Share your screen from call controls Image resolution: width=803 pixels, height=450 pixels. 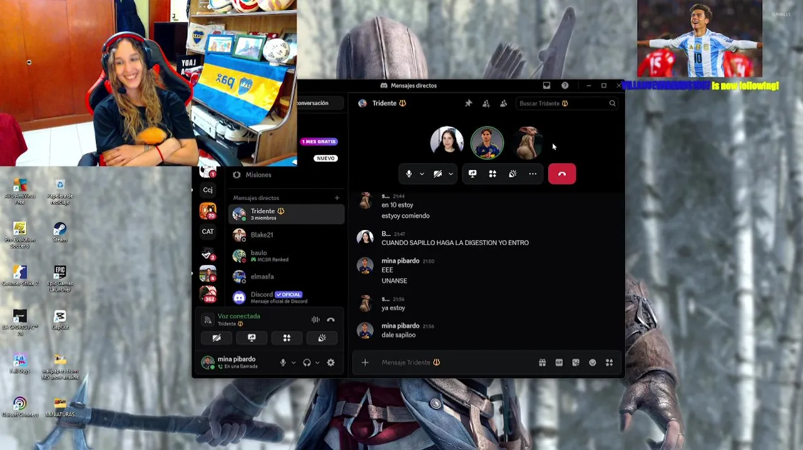(x=473, y=174)
